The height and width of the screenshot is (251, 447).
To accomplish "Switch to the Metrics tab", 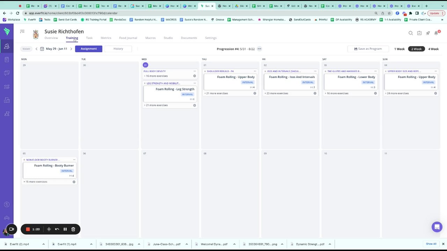I will click(x=106, y=38).
